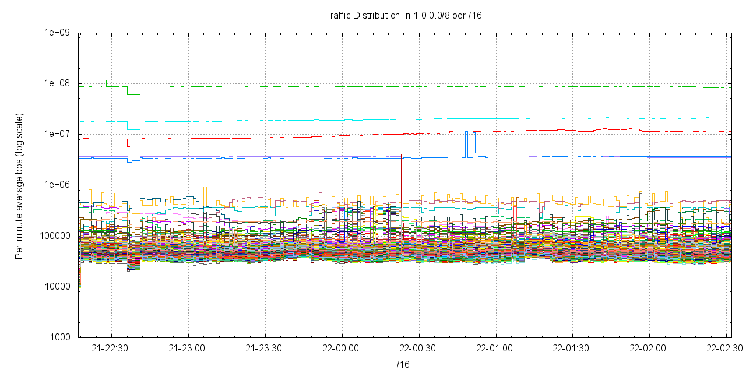Click the chart title 'Traffic Distribution in 1.0.0.0/8 per /16'
The image size is (746, 373).
pos(403,15)
